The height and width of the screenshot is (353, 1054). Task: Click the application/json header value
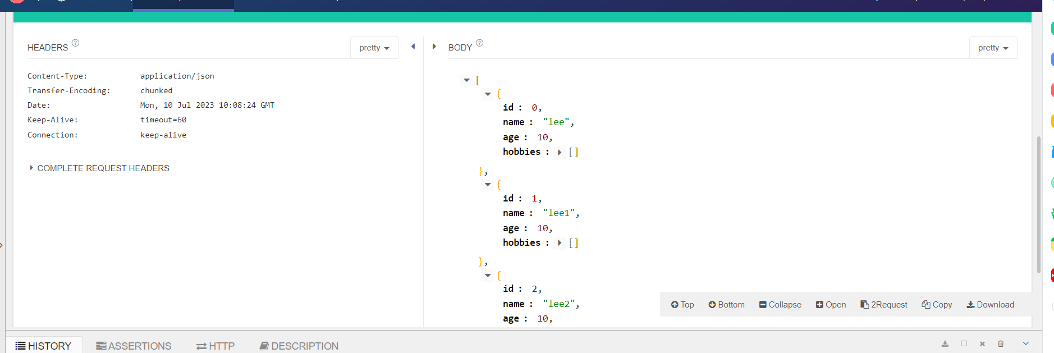tap(177, 76)
